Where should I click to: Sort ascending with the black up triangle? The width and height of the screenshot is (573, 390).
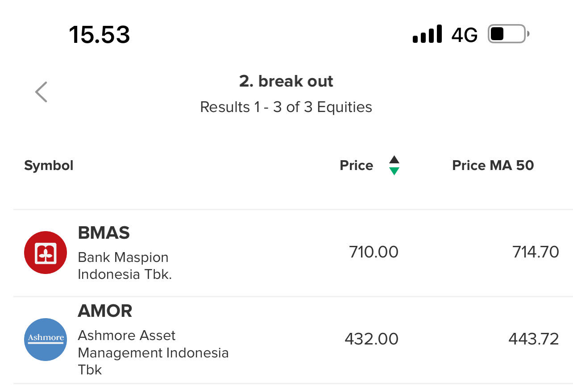(x=394, y=160)
